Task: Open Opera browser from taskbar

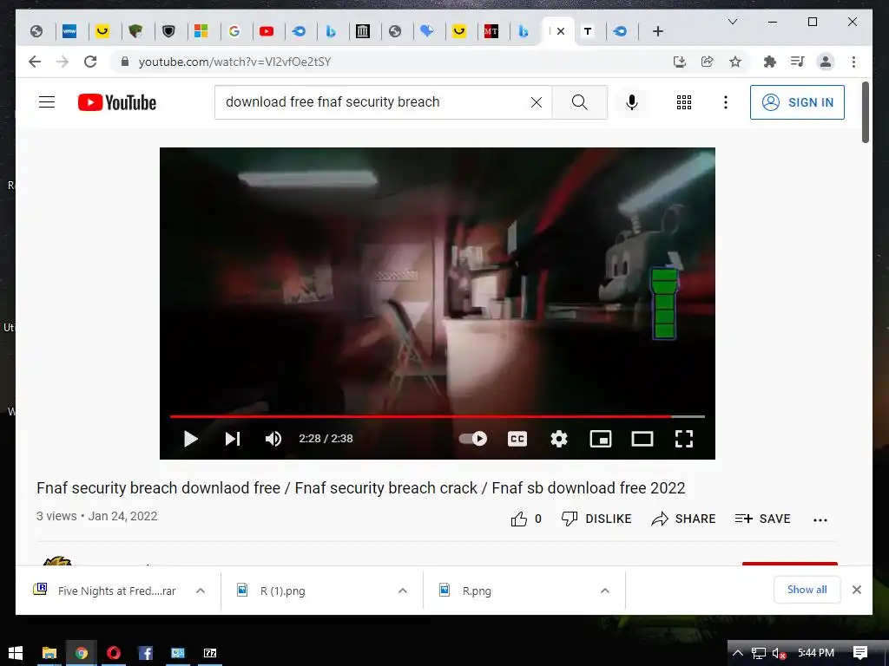Action: pos(114,653)
